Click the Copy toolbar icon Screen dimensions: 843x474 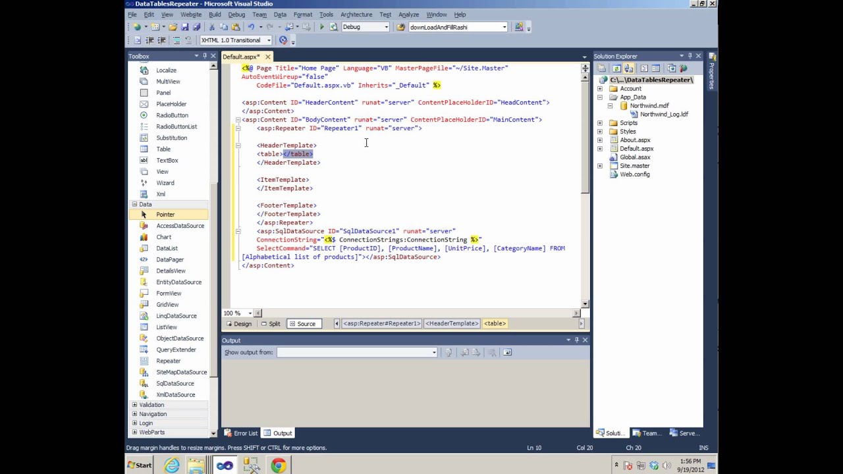click(224, 27)
